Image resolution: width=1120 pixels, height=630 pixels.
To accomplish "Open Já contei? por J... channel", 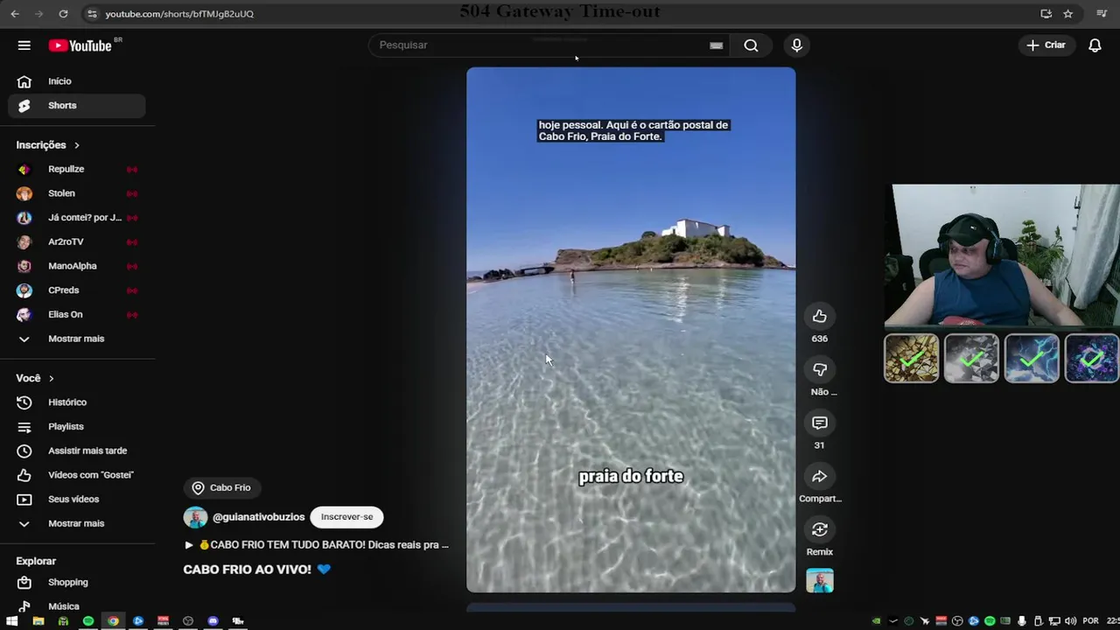I will tap(77, 218).
